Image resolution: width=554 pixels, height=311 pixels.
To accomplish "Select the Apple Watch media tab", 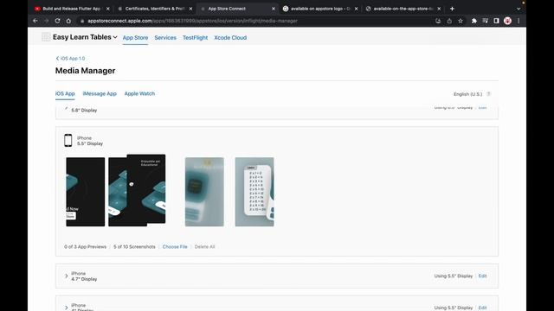I will click(x=139, y=94).
